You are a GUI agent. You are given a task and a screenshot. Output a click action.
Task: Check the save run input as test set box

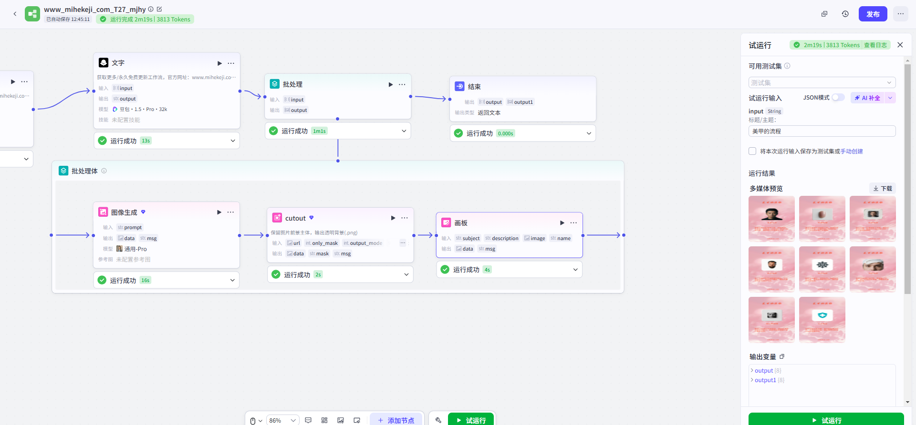752,151
